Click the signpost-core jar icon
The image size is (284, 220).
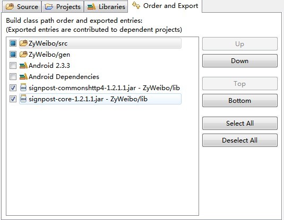[23, 99]
